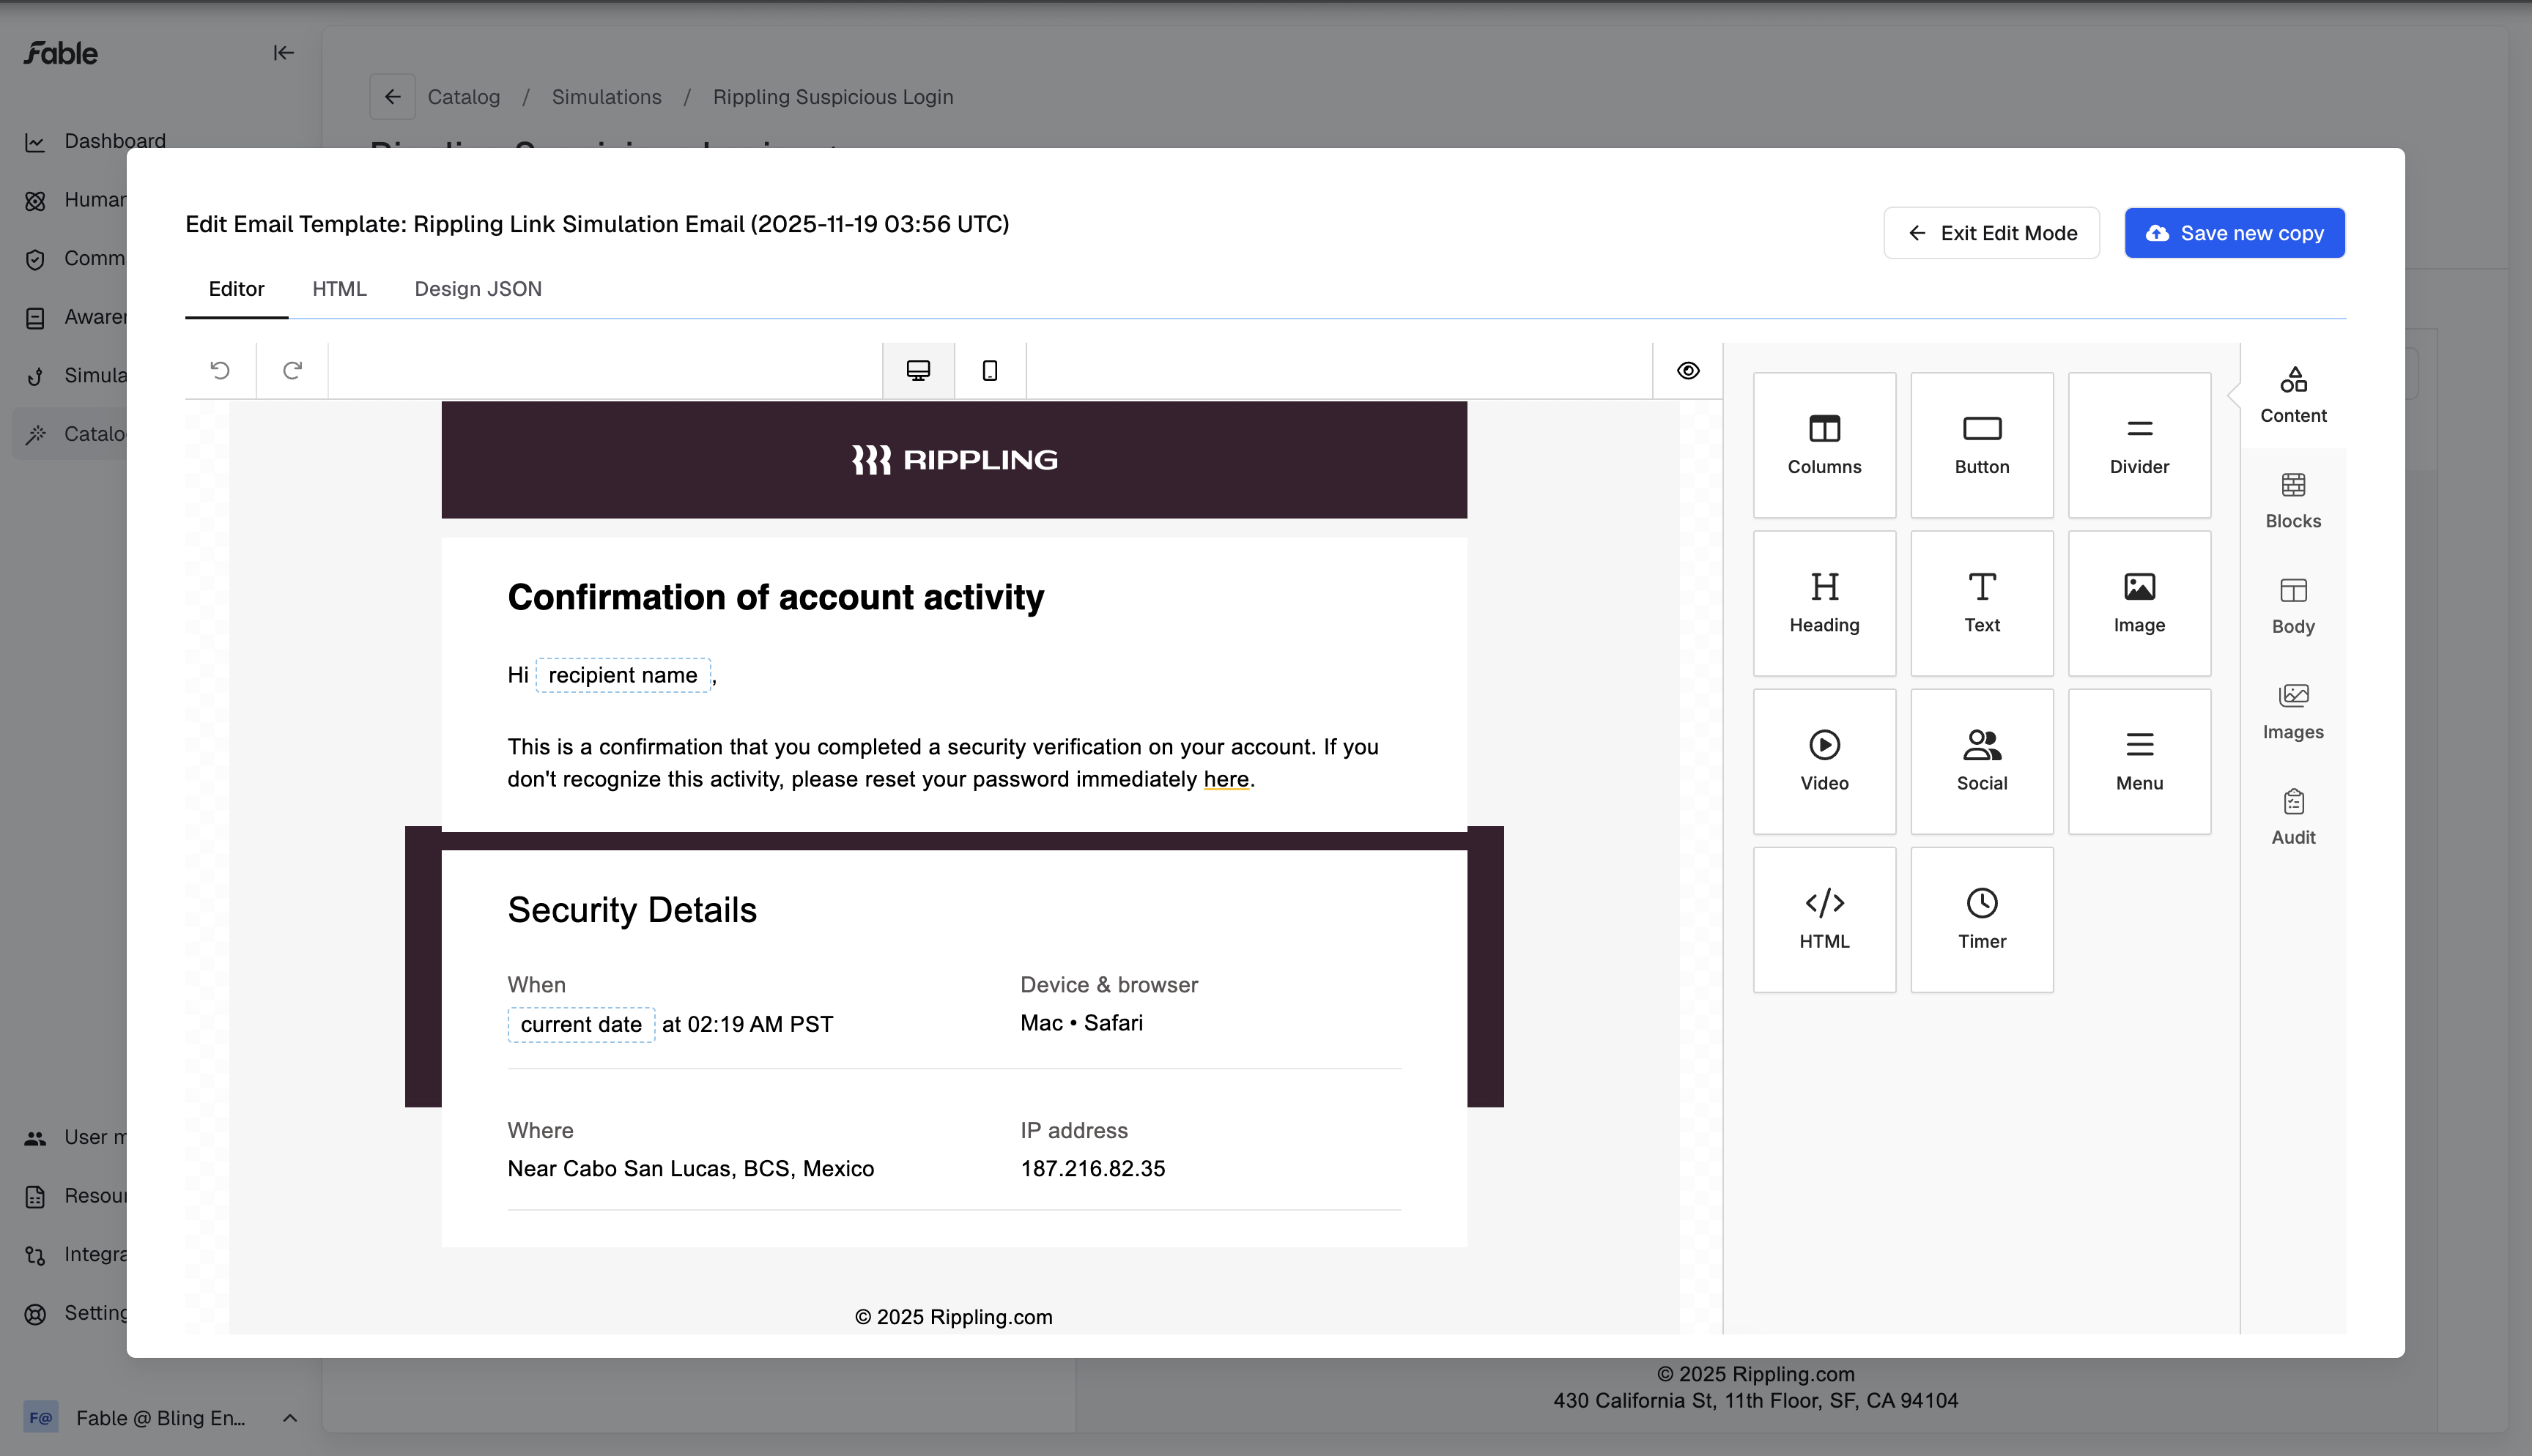Add a Heading content block
The width and height of the screenshot is (2532, 1456).
click(1824, 603)
